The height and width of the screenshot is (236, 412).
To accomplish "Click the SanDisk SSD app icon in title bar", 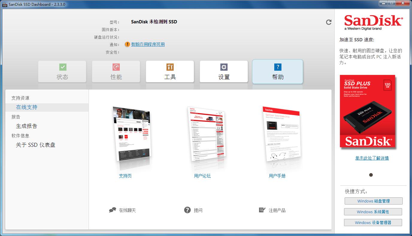I will coord(5,4).
